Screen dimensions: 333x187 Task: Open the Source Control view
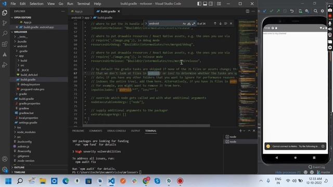tap(5, 23)
